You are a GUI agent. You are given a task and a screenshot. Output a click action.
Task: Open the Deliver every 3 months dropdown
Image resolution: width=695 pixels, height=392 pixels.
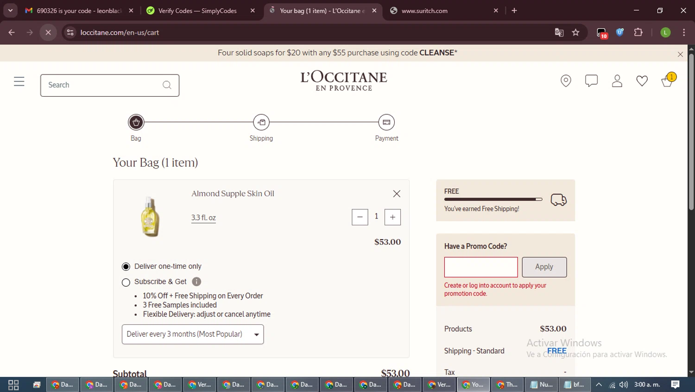[193, 335]
